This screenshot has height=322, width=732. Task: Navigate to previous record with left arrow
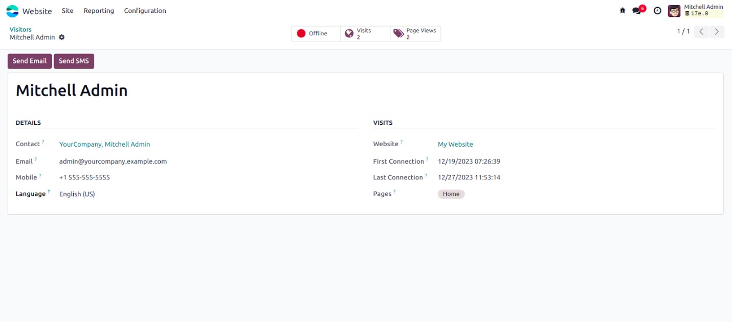click(x=701, y=31)
